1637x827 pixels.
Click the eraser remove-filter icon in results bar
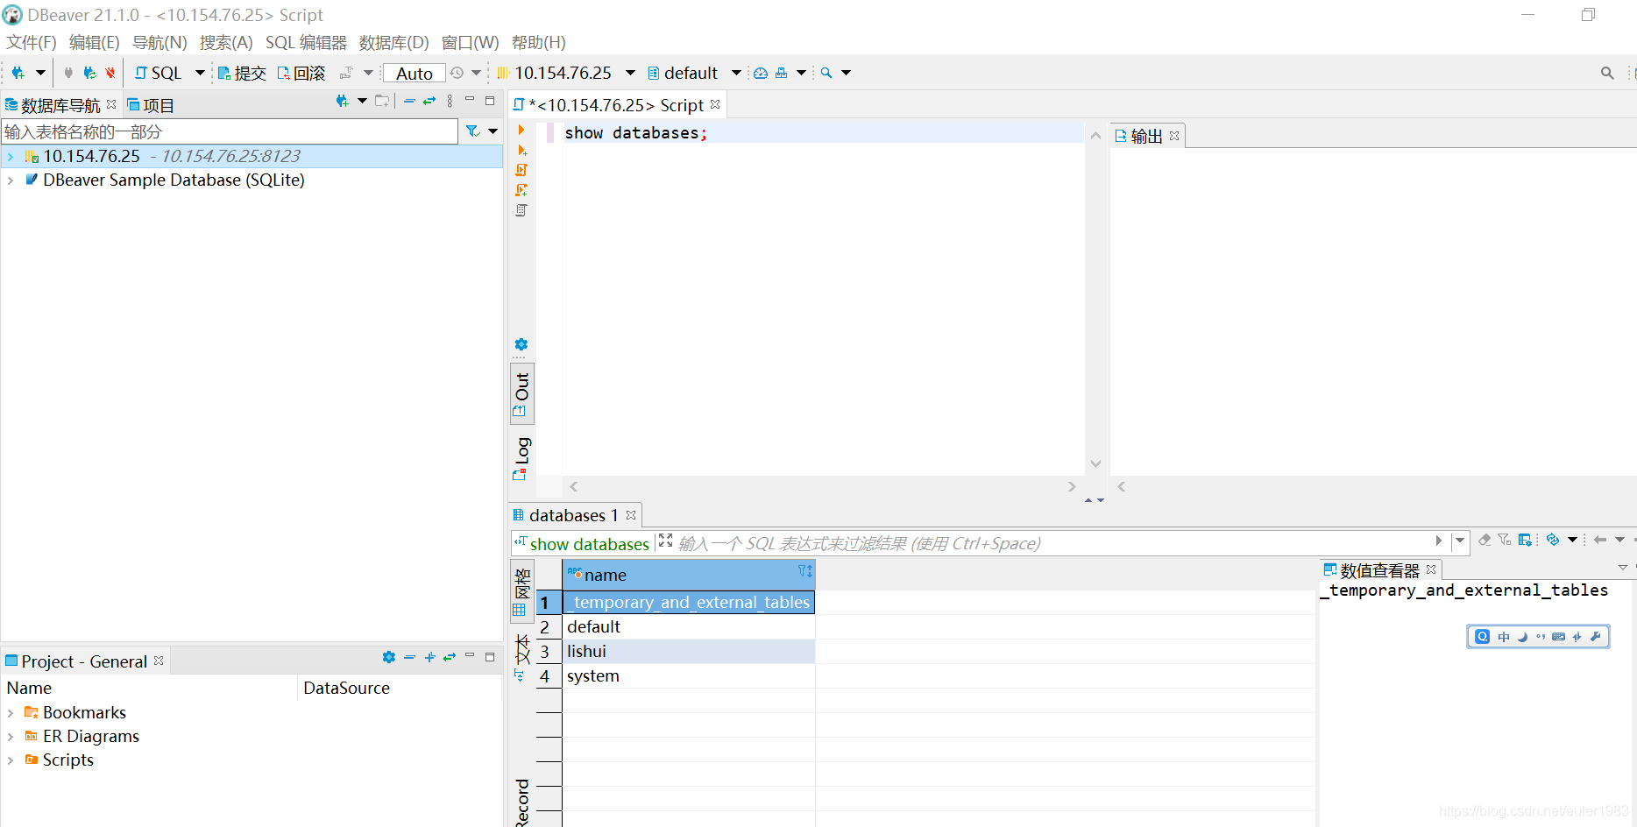point(1485,540)
